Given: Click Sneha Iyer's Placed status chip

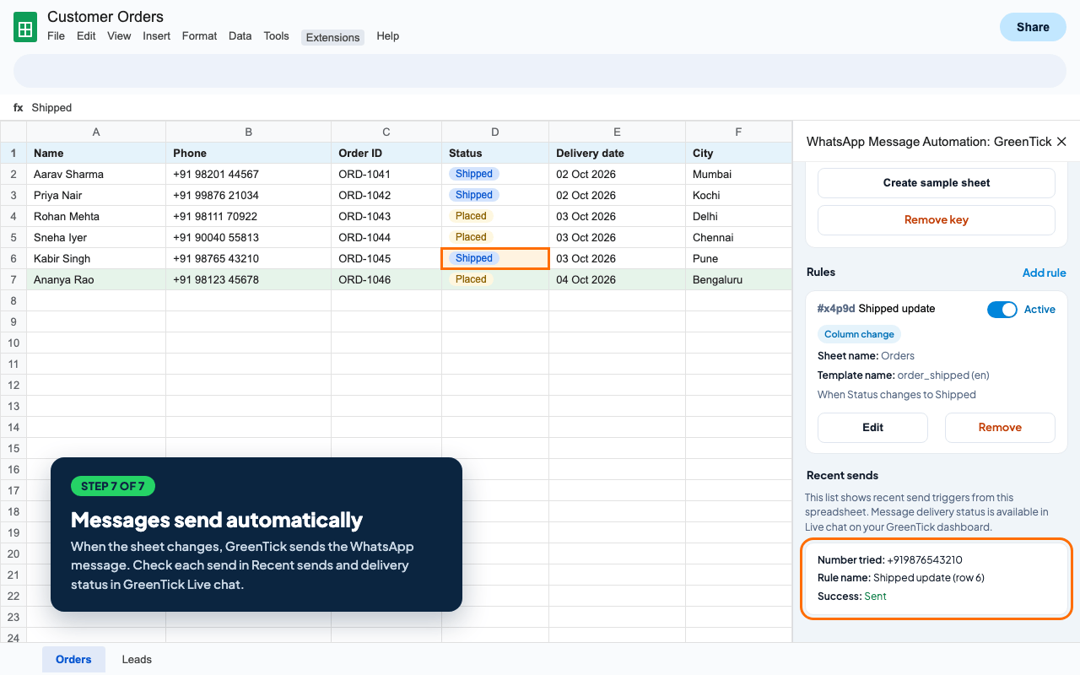Looking at the screenshot, I should [471, 237].
